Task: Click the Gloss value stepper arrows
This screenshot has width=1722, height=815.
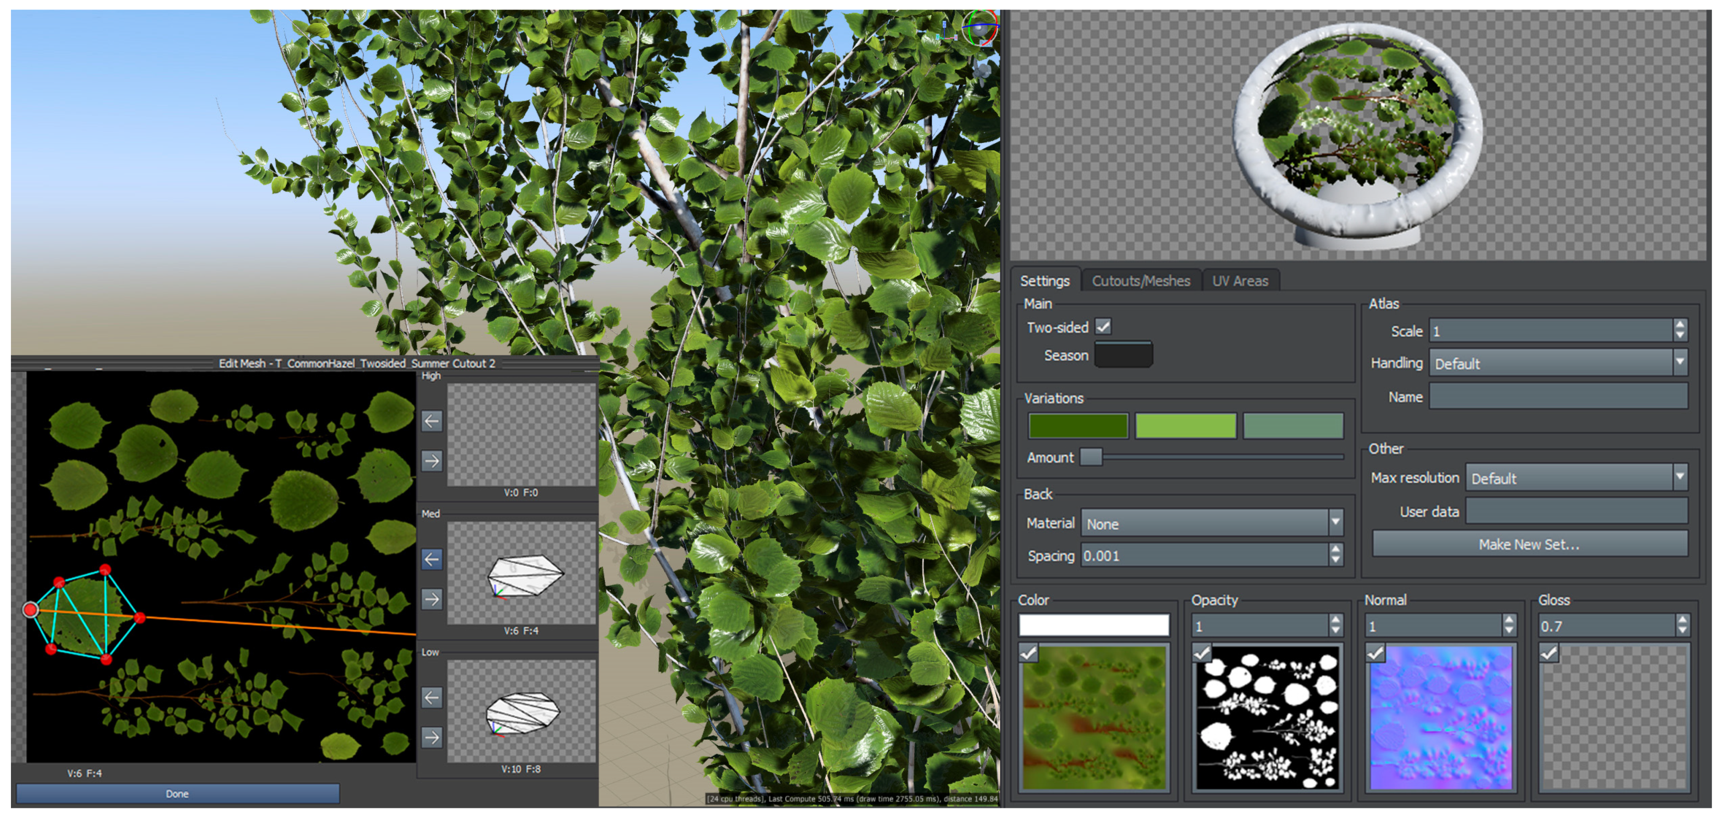Action: (1682, 625)
